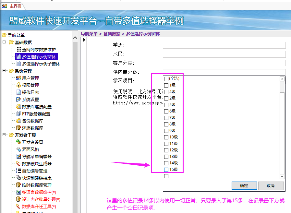Click the checkbox list's scroll-down arrow

[x=282, y=177]
